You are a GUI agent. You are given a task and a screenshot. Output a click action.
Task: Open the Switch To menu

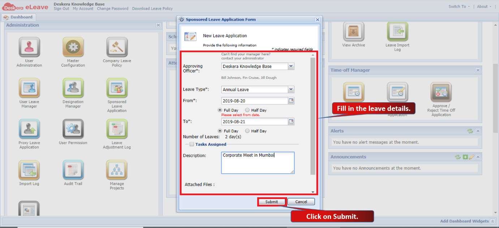point(459,7)
